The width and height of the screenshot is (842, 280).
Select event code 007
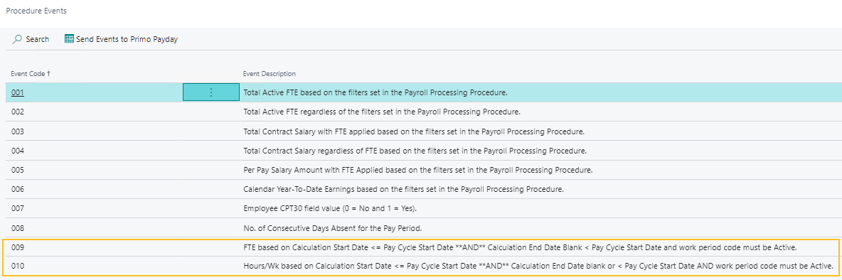click(x=18, y=209)
